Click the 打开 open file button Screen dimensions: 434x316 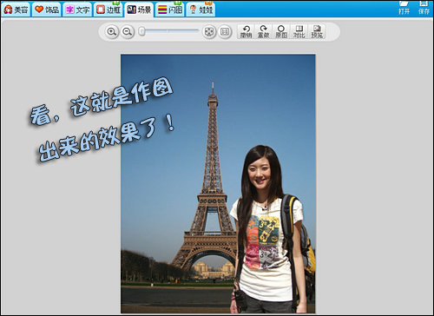pos(404,8)
